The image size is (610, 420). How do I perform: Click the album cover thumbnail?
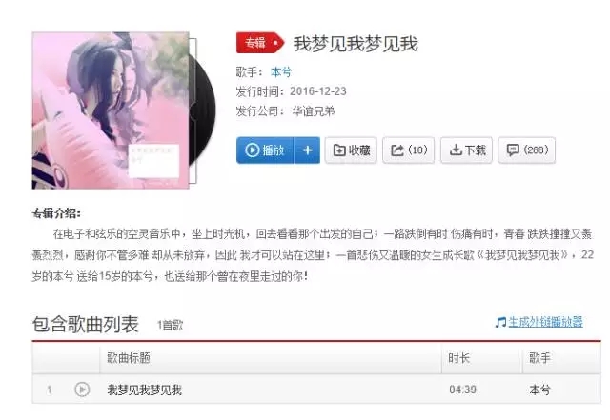tap(111, 110)
